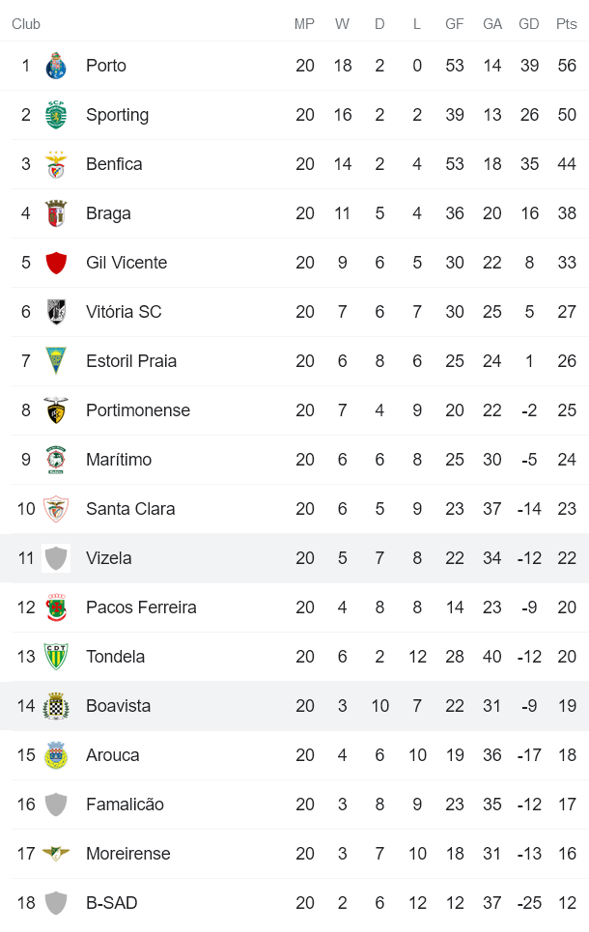Image resolution: width=589 pixels, height=932 pixels.
Task: Click the GD column header
Action: pyautogui.click(x=529, y=24)
